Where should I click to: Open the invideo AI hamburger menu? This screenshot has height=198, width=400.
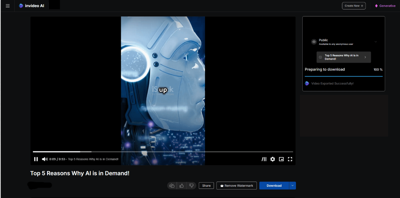pos(7,6)
